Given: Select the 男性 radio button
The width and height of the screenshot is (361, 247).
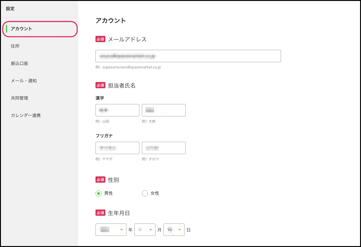Looking at the screenshot, I should [99, 193].
